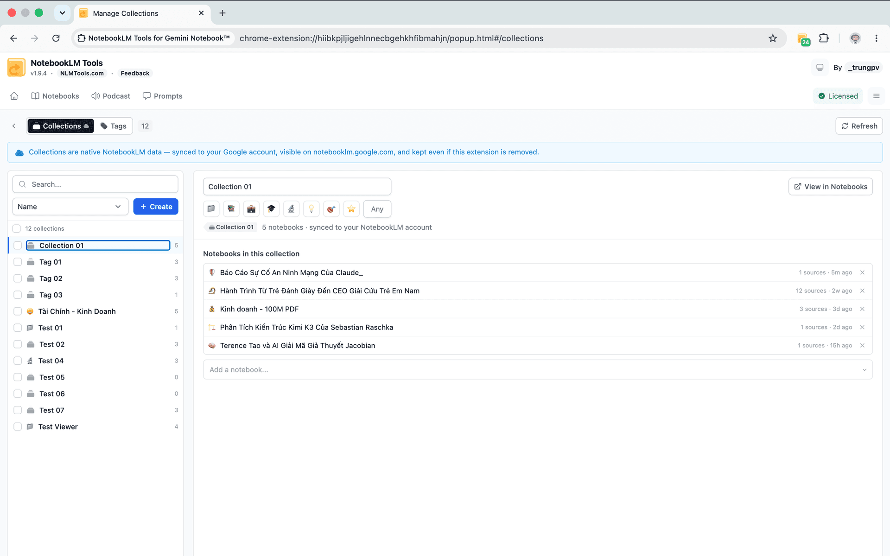The width and height of the screenshot is (890, 556).
Task: Select the Test 05 collection row
Action: pyautogui.click(x=95, y=377)
